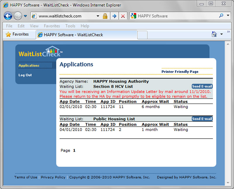
Task: Click in the HAPPY Software search box
Action: [175, 16]
